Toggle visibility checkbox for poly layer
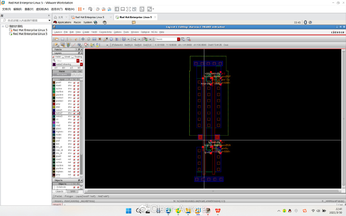The height and width of the screenshot is (216, 346). click(x=74, y=104)
